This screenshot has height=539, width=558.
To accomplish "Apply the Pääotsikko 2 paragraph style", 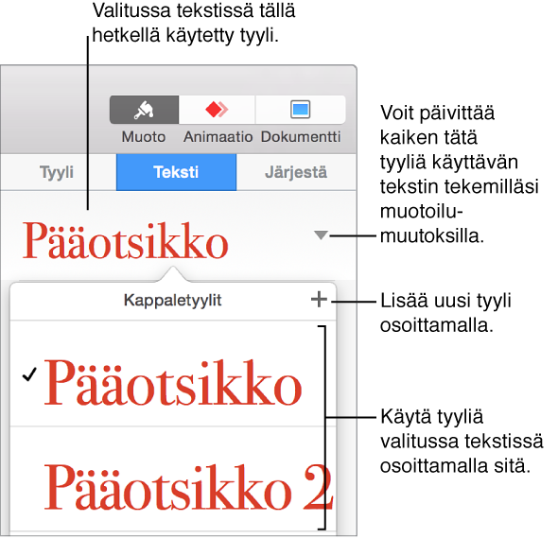I will pyautogui.click(x=173, y=478).
